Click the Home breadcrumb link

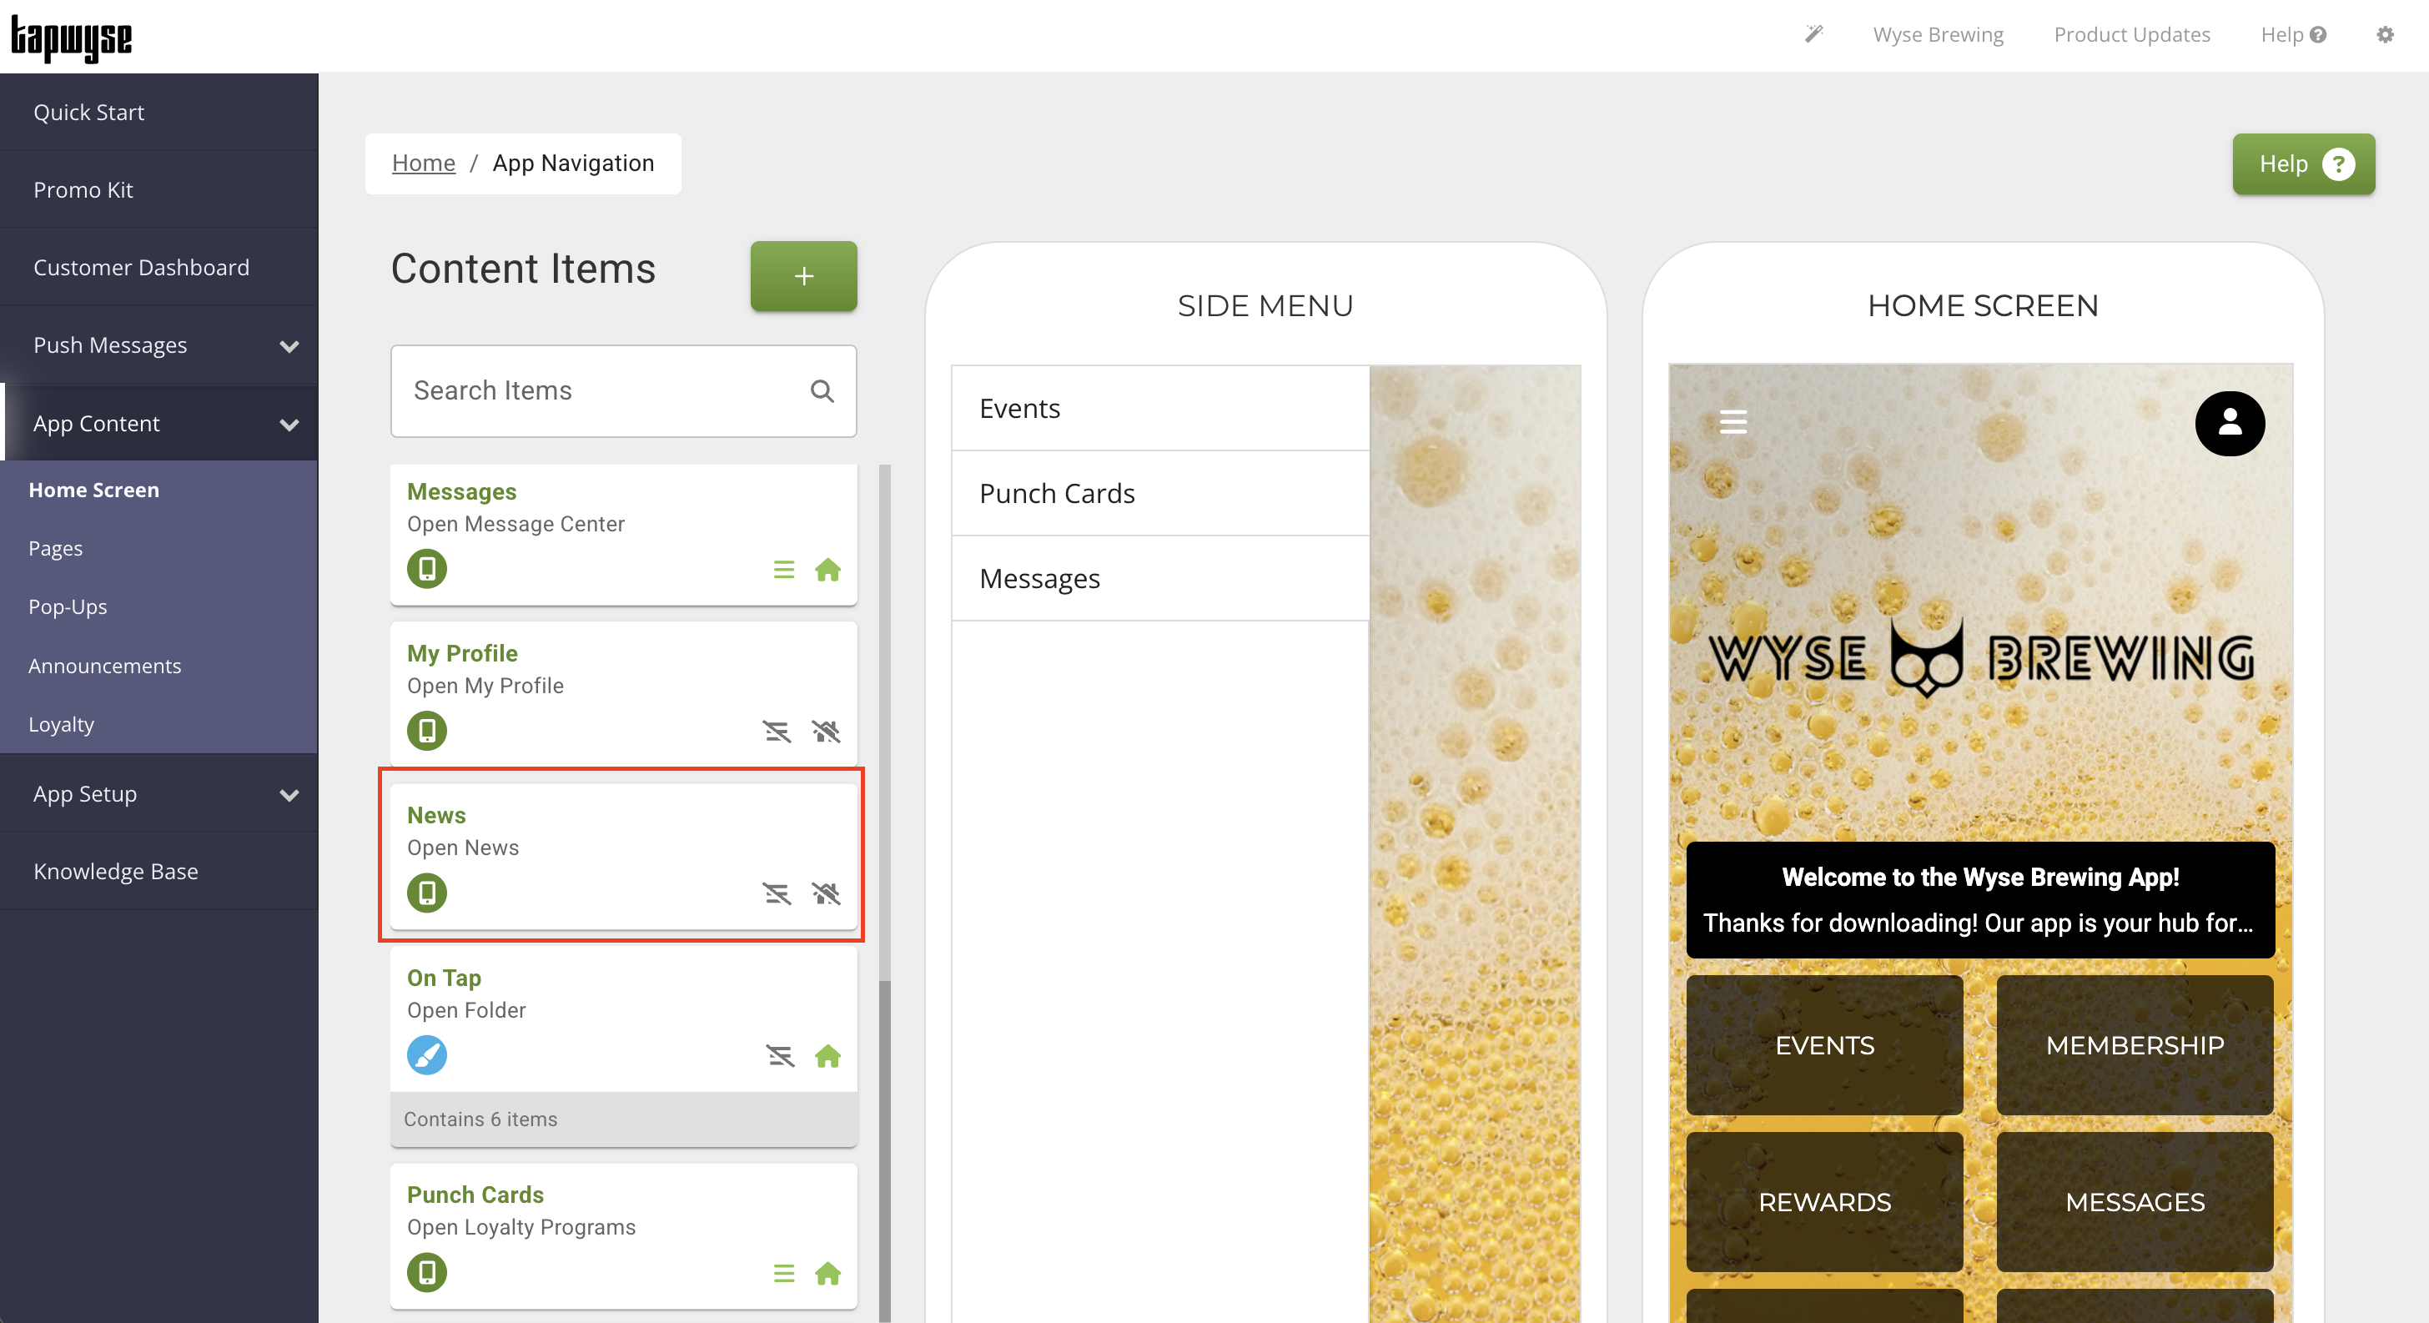coord(424,163)
